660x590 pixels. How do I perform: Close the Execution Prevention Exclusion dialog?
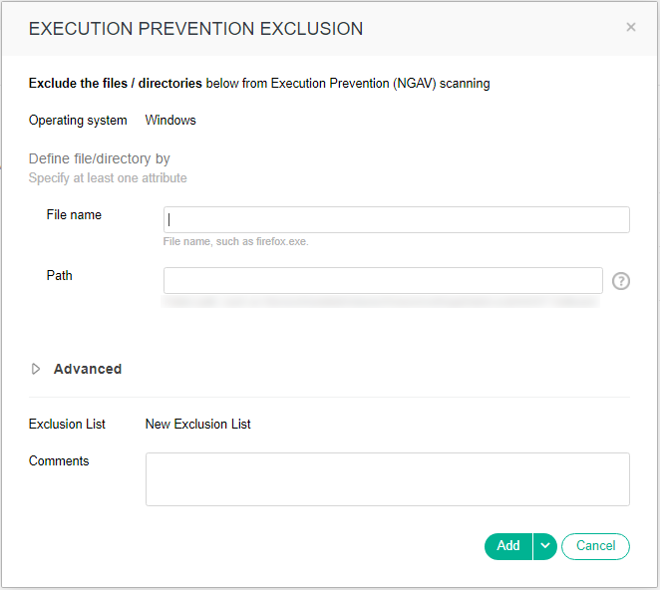point(630,28)
